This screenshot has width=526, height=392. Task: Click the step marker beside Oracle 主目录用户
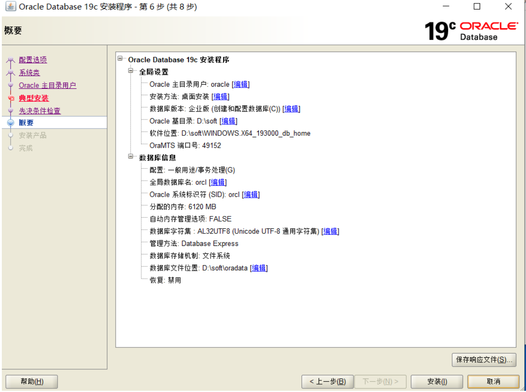pyautogui.click(x=11, y=85)
